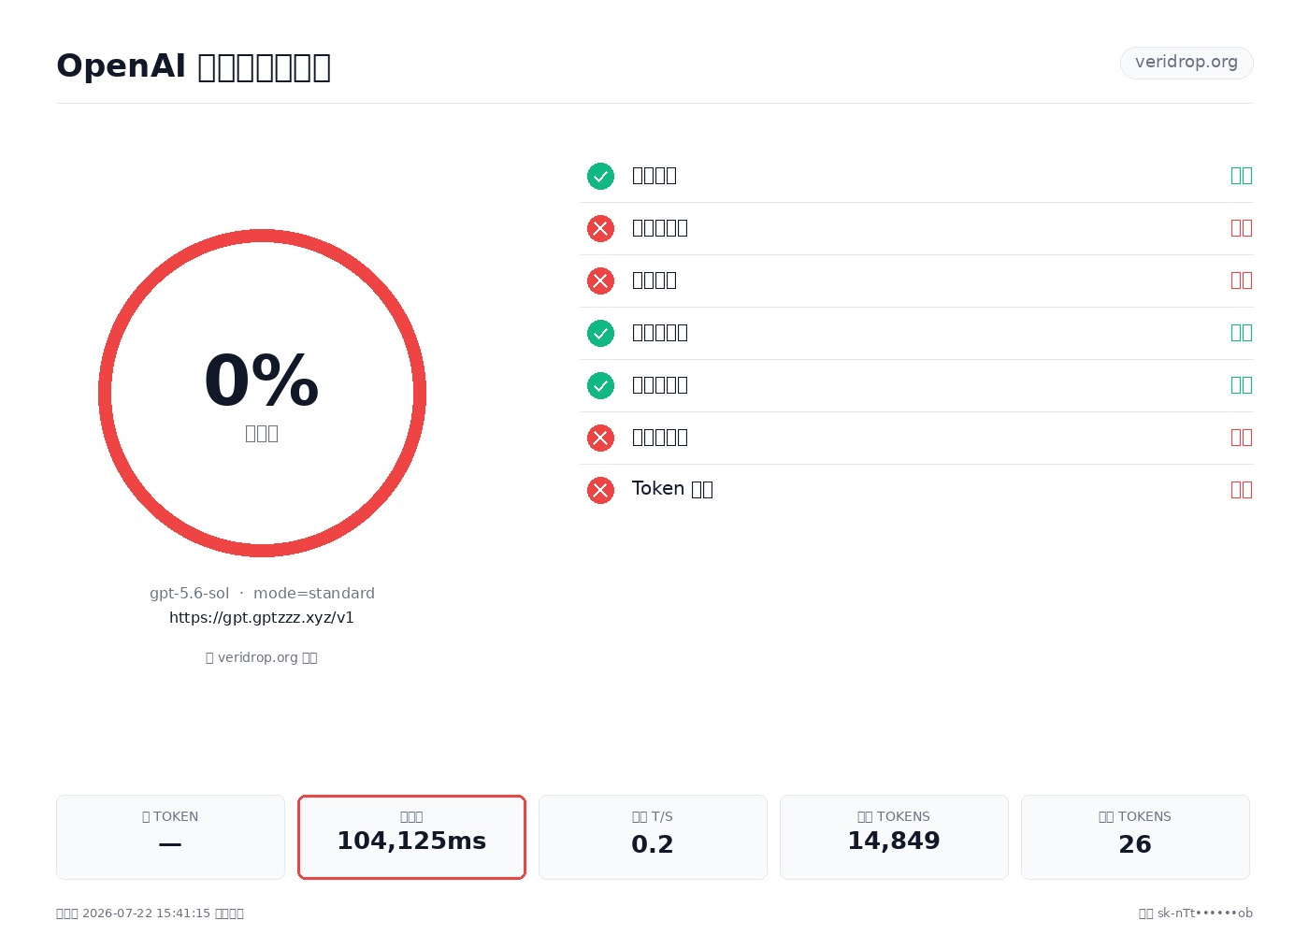1309x935 pixels.
Task: Click the 0.2 T/S speed card
Action: point(653,837)
